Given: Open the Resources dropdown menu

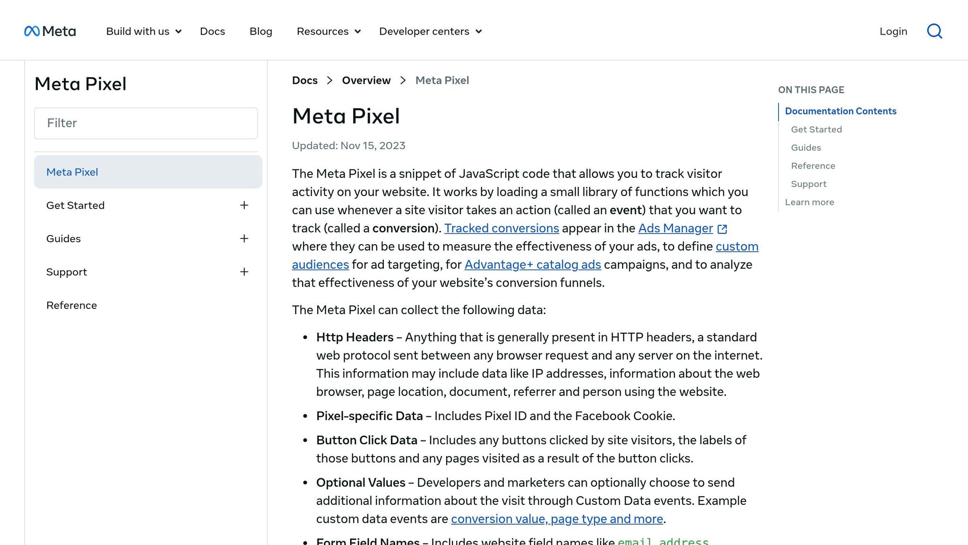Looking at the screenshot, I should coord(328,31).
